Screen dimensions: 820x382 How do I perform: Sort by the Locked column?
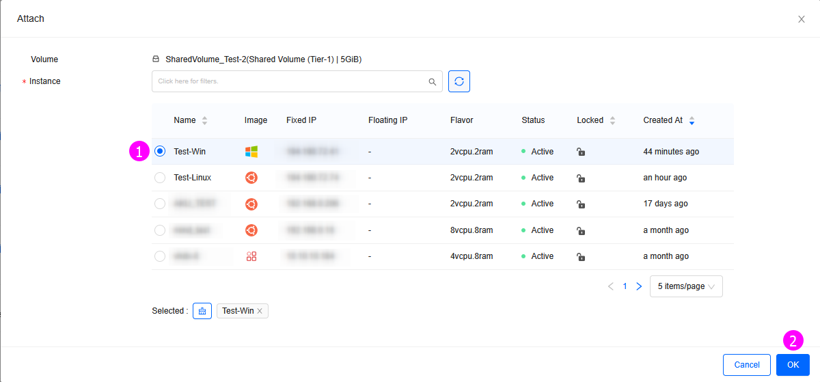[612, 121]
